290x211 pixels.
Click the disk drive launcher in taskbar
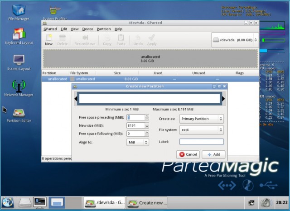point(25,203)
